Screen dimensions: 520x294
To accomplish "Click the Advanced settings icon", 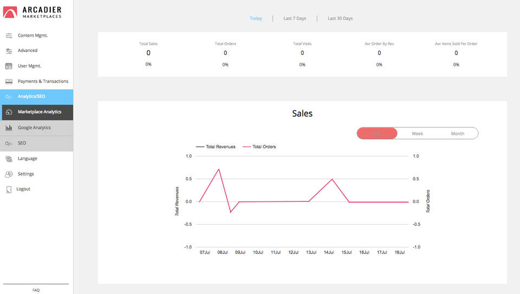I will point(9,51).
